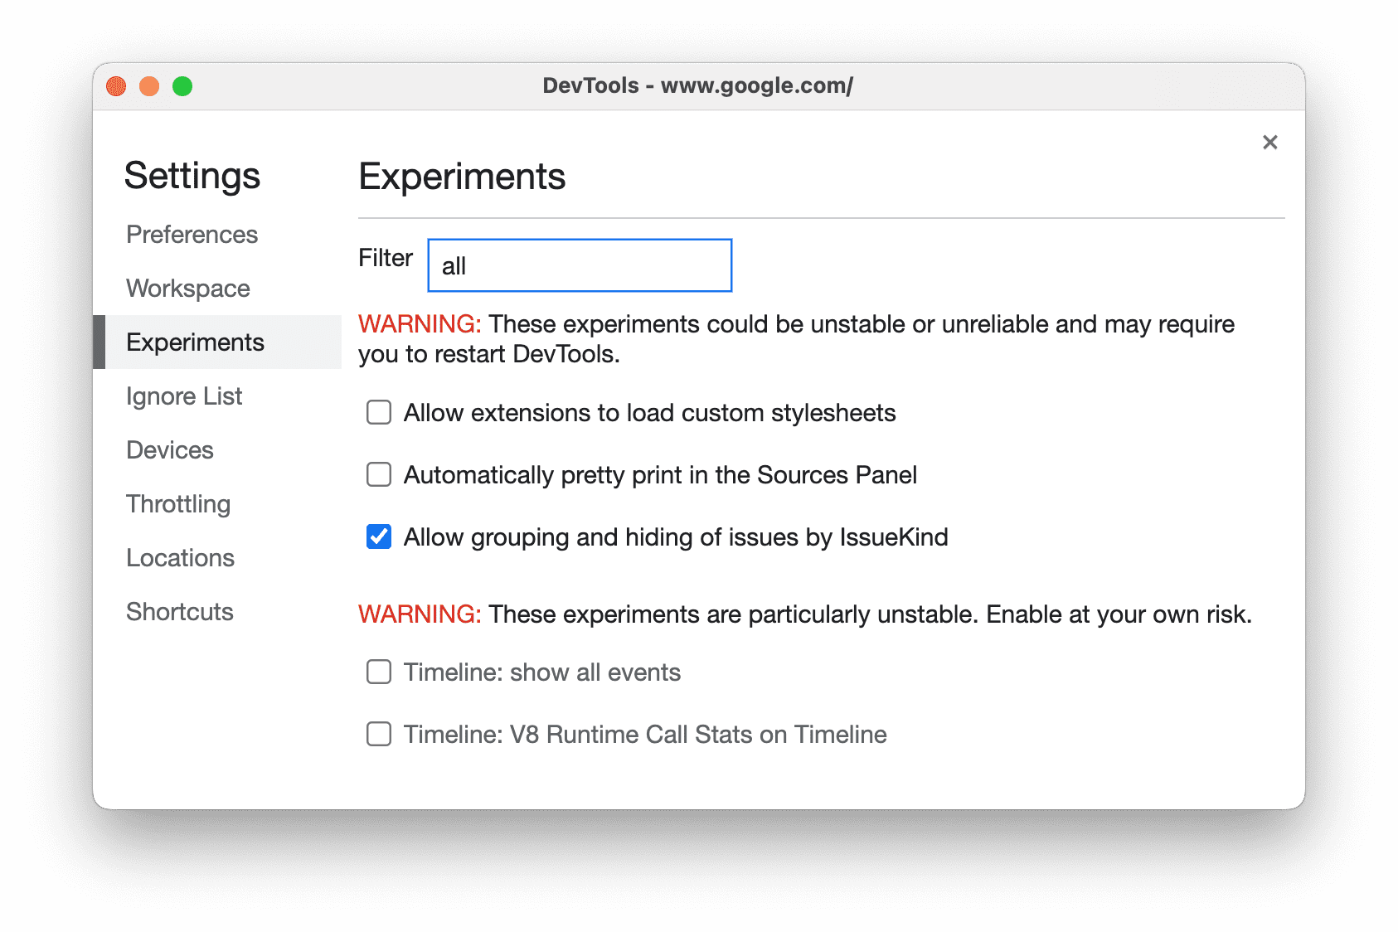Select the Experiments sidebar entry
Viewport: 1398px width, 932px height.
[195, 342]
